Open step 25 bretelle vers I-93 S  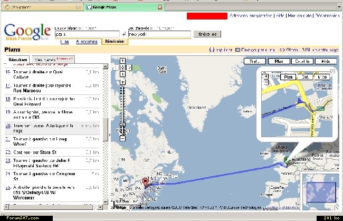[x=52, y=193]
